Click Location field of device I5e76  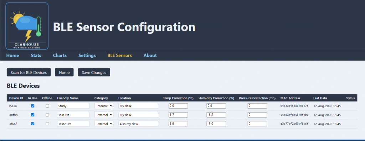click(138, 106)
